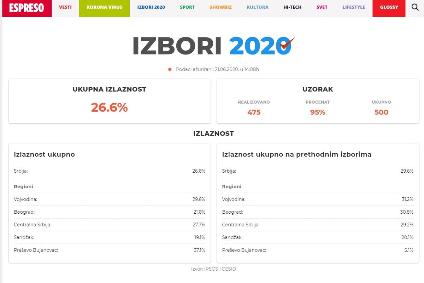Click the Realizovano sample value 475
This screenshot has height=283, width=424.
pyautogui.click(x=254, y=112)
